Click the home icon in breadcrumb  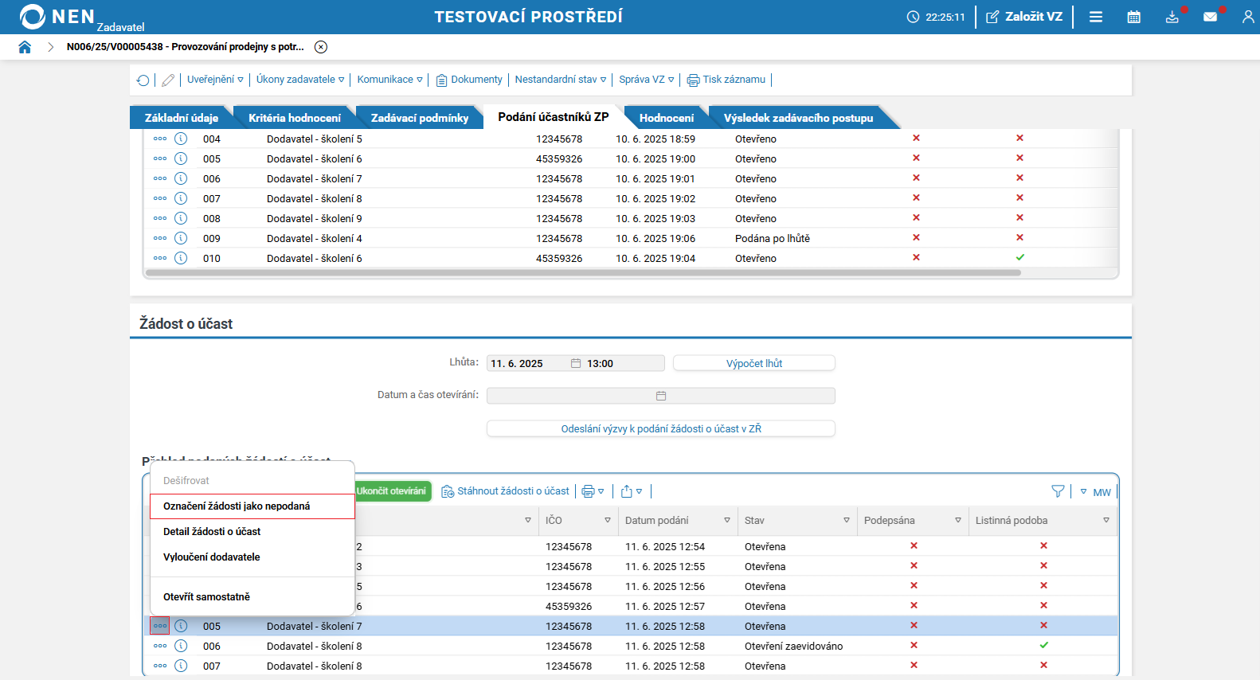click(25, 47)
